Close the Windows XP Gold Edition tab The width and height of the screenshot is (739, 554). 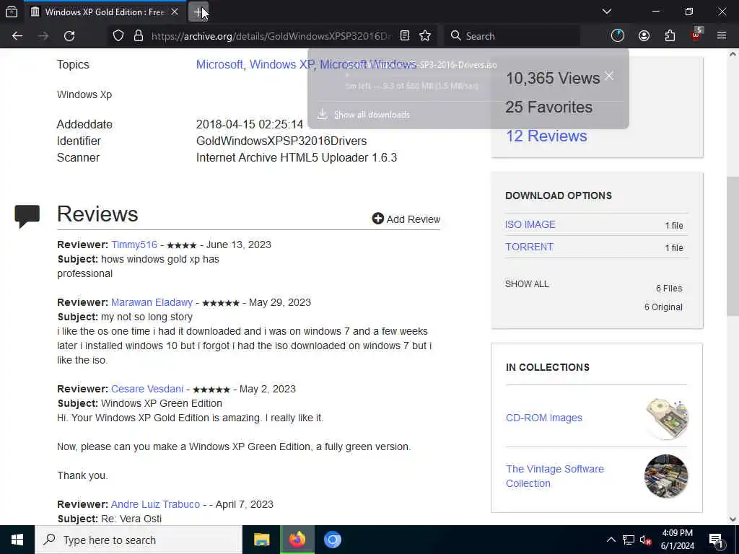(175, 12)
